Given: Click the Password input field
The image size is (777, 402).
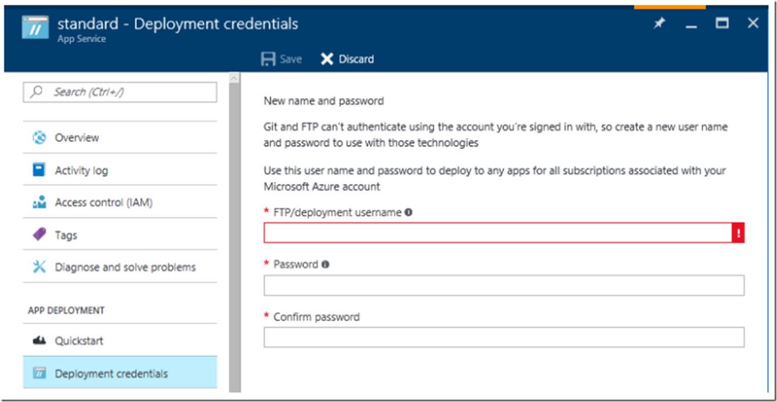Looking at the screenshot, I should coord(504,285).
